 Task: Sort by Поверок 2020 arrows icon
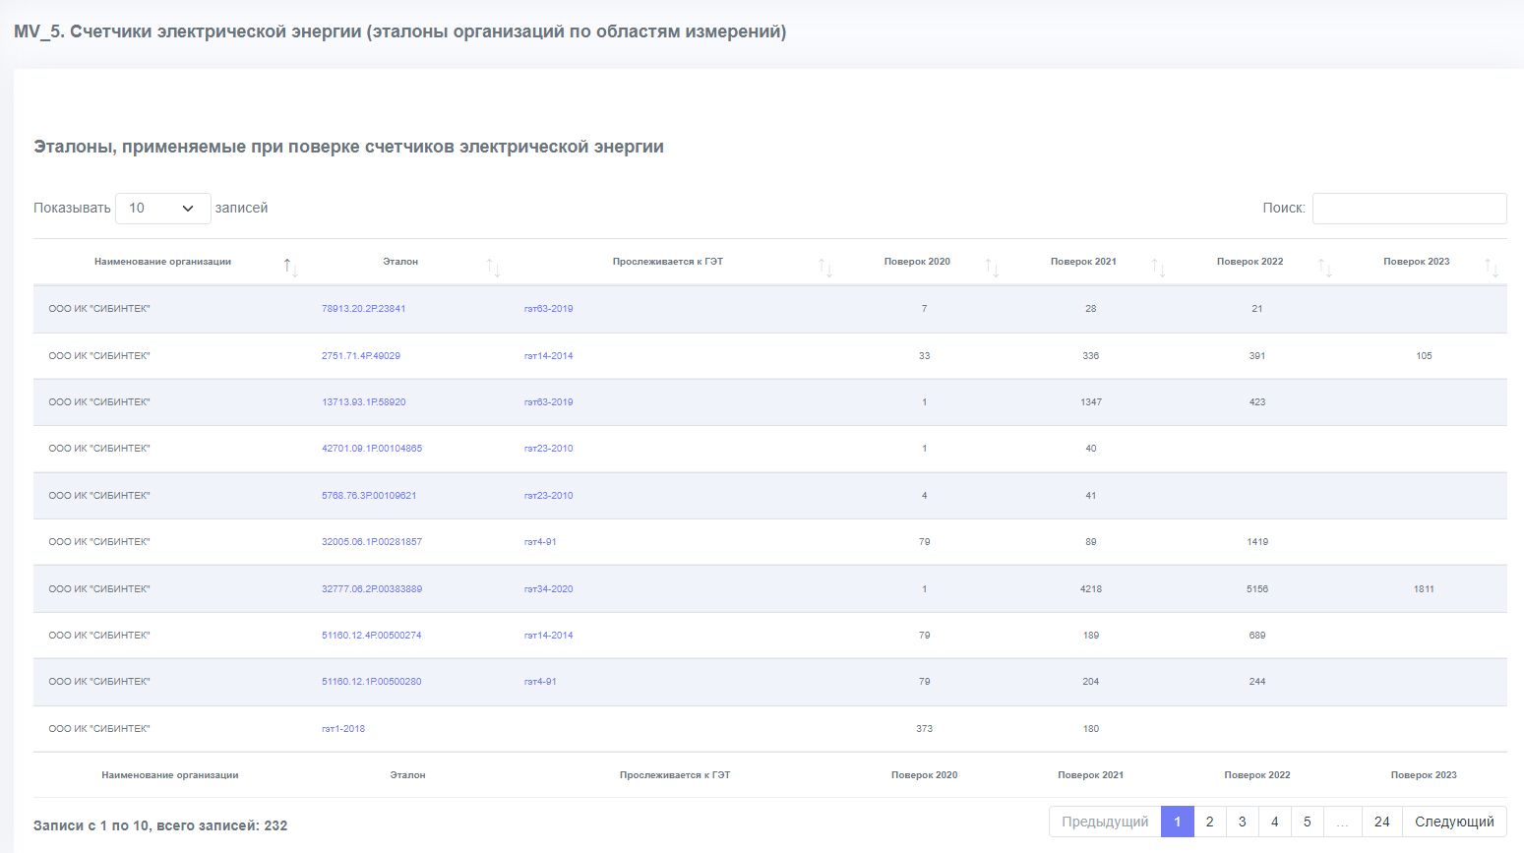(x=993, y=267)
